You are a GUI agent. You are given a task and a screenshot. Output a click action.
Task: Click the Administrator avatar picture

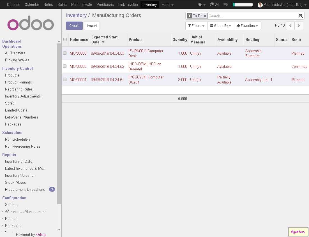pos(260,5)
